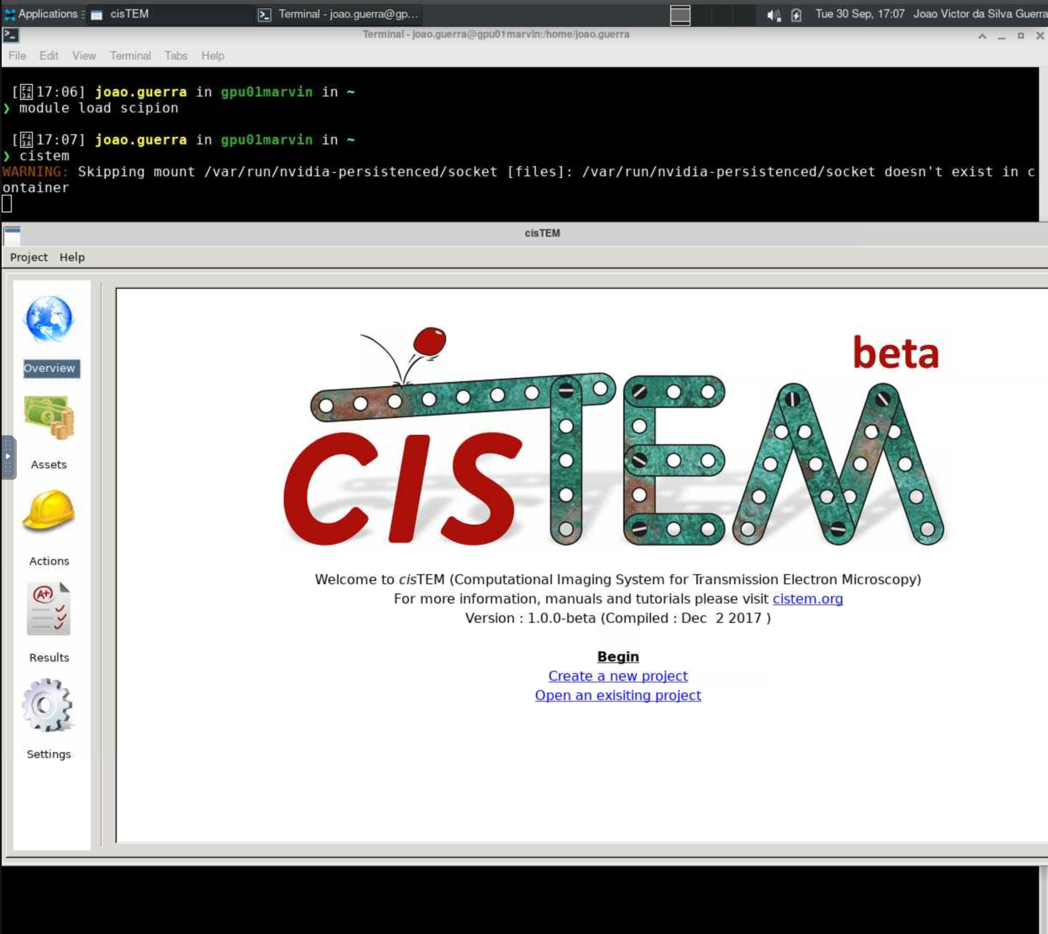1048x934 pixels.
Task: Expand the collapsed side panel arrow
Action: [7, 457]
